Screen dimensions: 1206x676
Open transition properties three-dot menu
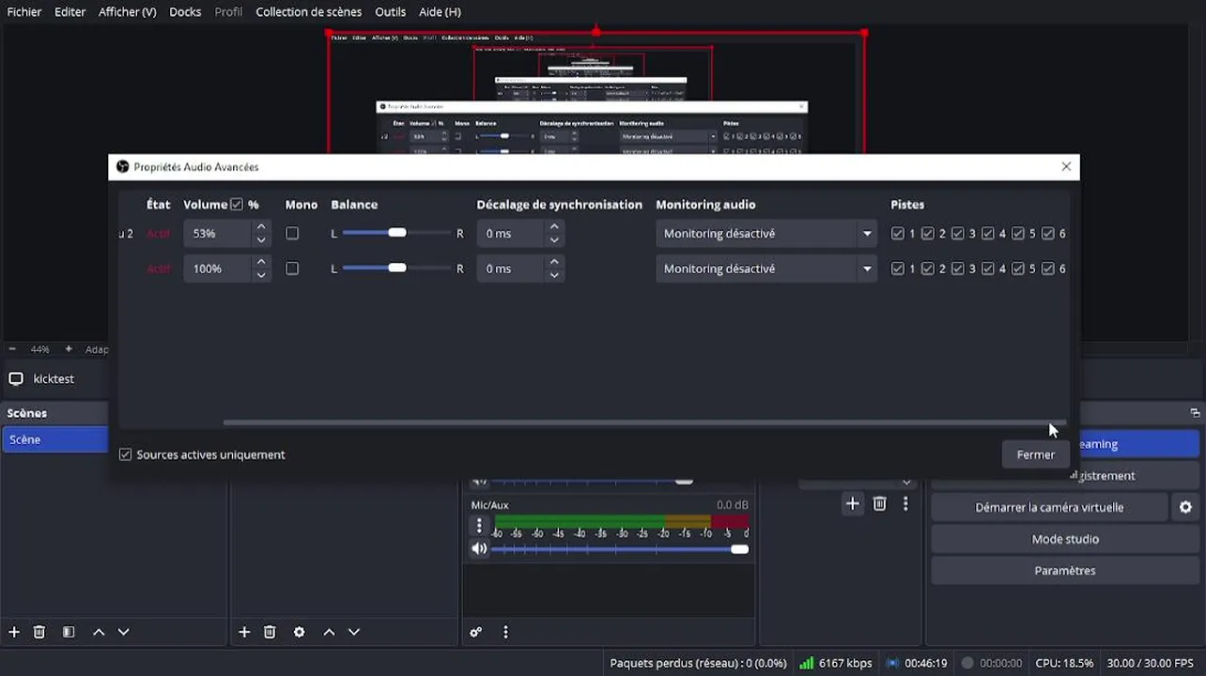(905, 504)
